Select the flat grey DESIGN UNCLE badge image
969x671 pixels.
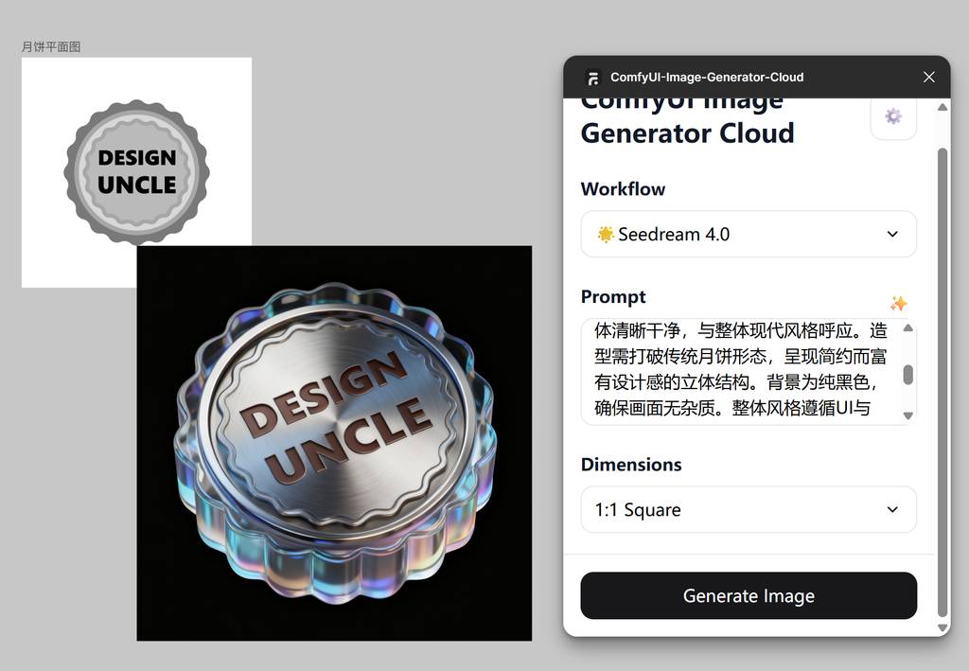click(136, 172)
